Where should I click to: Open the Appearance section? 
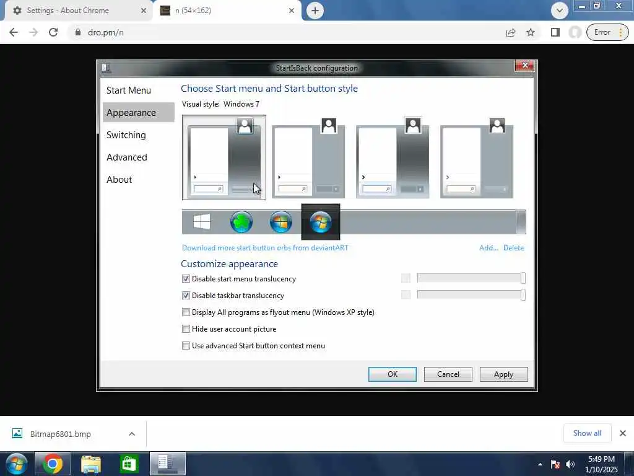131,113
